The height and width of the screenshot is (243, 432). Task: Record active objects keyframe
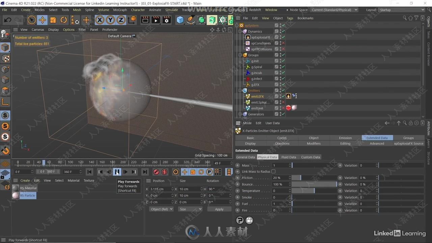click(156, 172)
